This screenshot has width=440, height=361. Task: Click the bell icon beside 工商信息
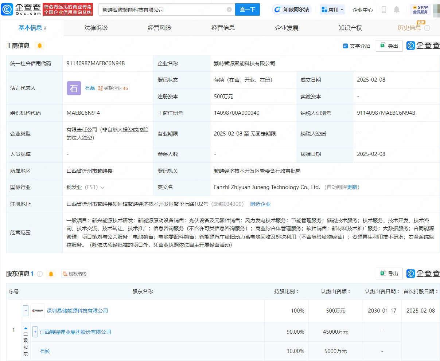(x=40, y=46)
